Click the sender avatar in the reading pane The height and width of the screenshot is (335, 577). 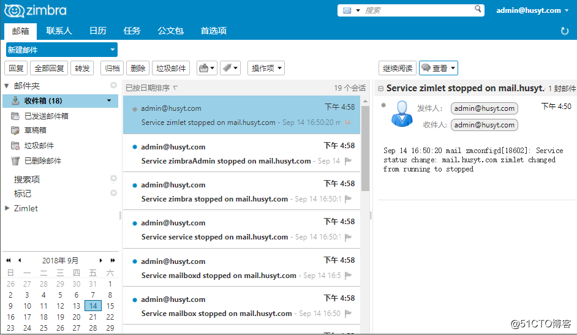pyautogui.click(x=402, y=114)
